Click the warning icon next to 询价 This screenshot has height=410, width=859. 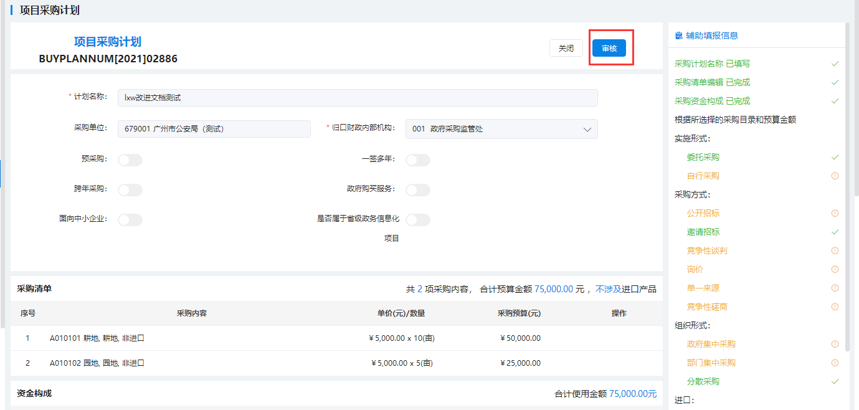point(835,269)
